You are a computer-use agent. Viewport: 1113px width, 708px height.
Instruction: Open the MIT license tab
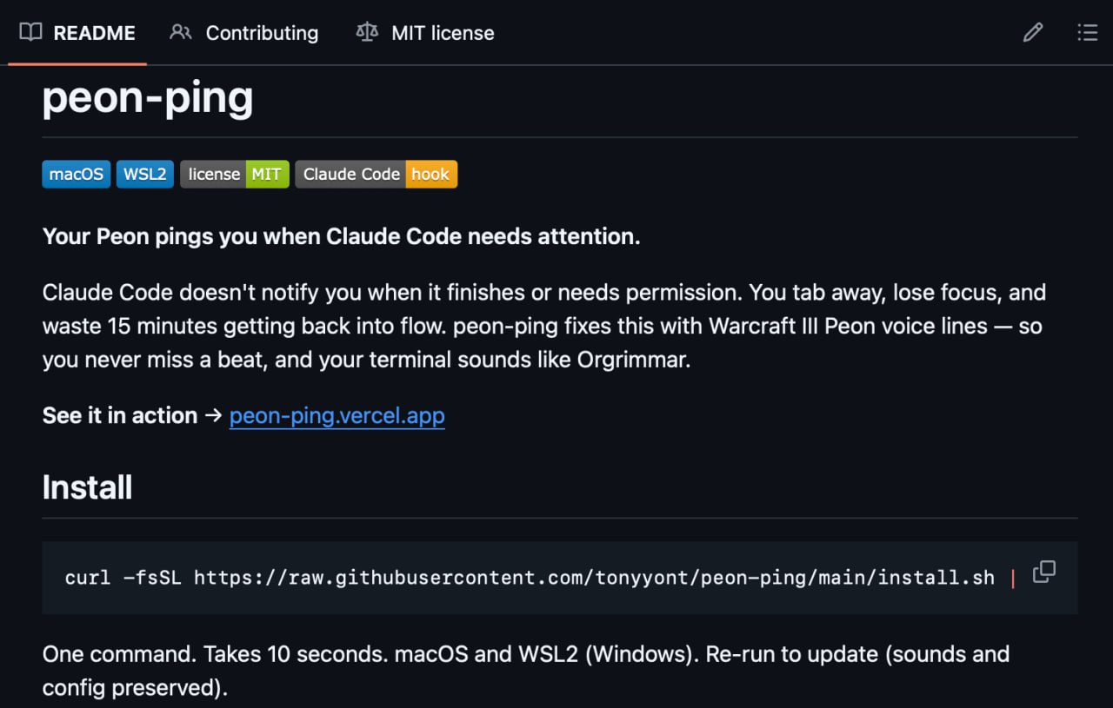443,33
